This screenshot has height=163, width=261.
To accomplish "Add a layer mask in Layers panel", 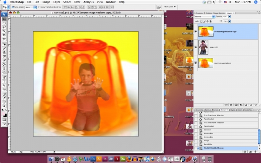I will (x=236, y=105).
